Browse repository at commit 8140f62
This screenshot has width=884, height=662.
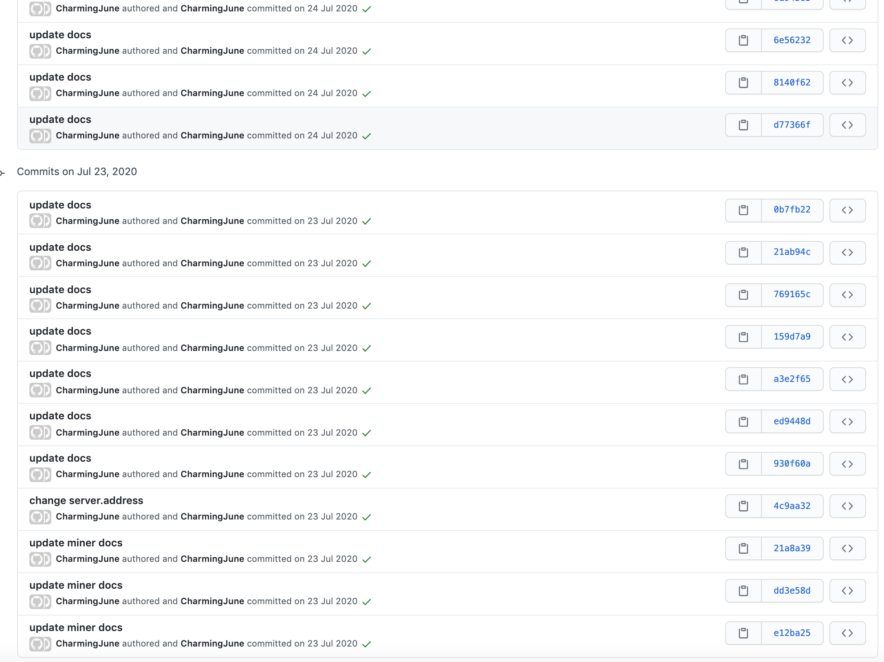click(x=847, y=83)
